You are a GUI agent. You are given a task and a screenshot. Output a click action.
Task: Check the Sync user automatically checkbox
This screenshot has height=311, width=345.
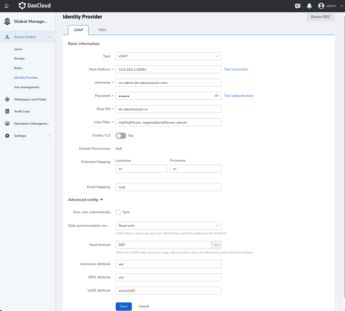[x=118, y=212]
